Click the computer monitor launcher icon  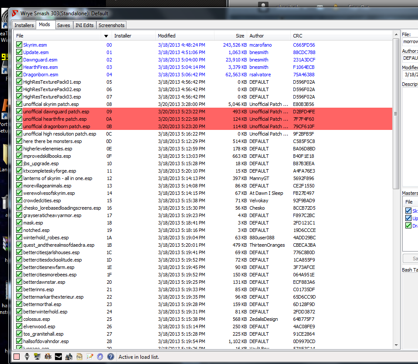click(x=37, y=357)
